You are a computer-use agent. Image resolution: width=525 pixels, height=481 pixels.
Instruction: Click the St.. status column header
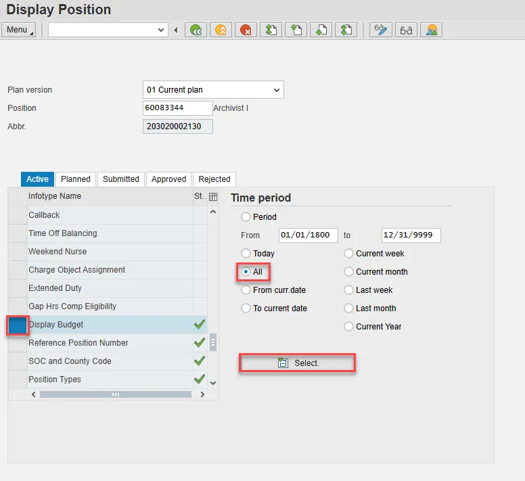click(x=200, y=196)
